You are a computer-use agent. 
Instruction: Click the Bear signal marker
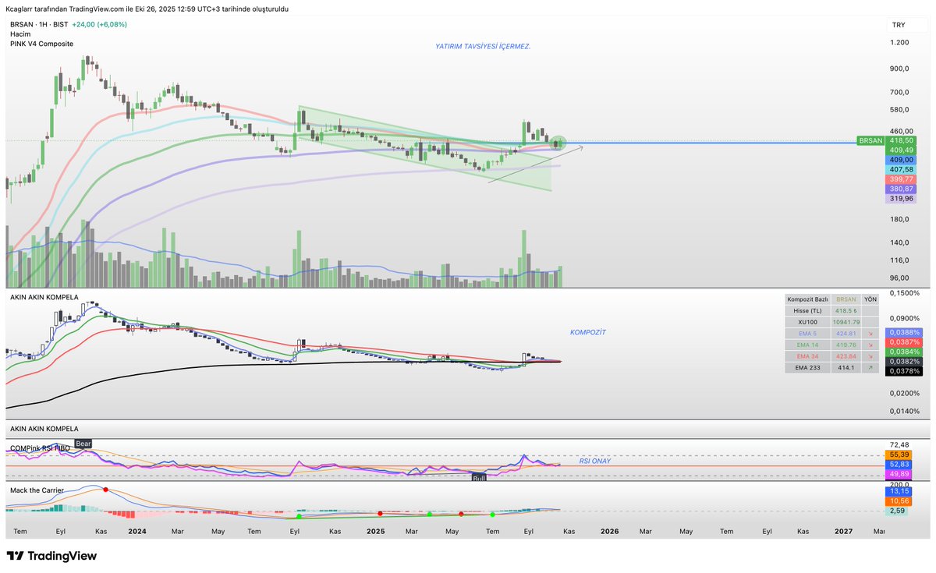pyautogui.click(x=83, y=444)
